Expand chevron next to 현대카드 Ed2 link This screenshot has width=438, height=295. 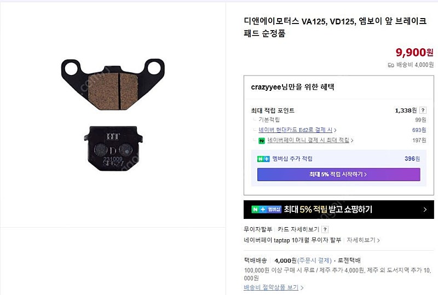click(x=335, y=130)
